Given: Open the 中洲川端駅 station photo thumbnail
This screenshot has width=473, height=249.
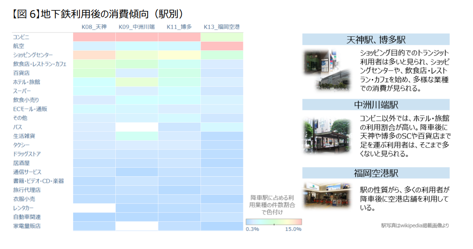Looking at the screenshot, I should [x=327, y=135].
